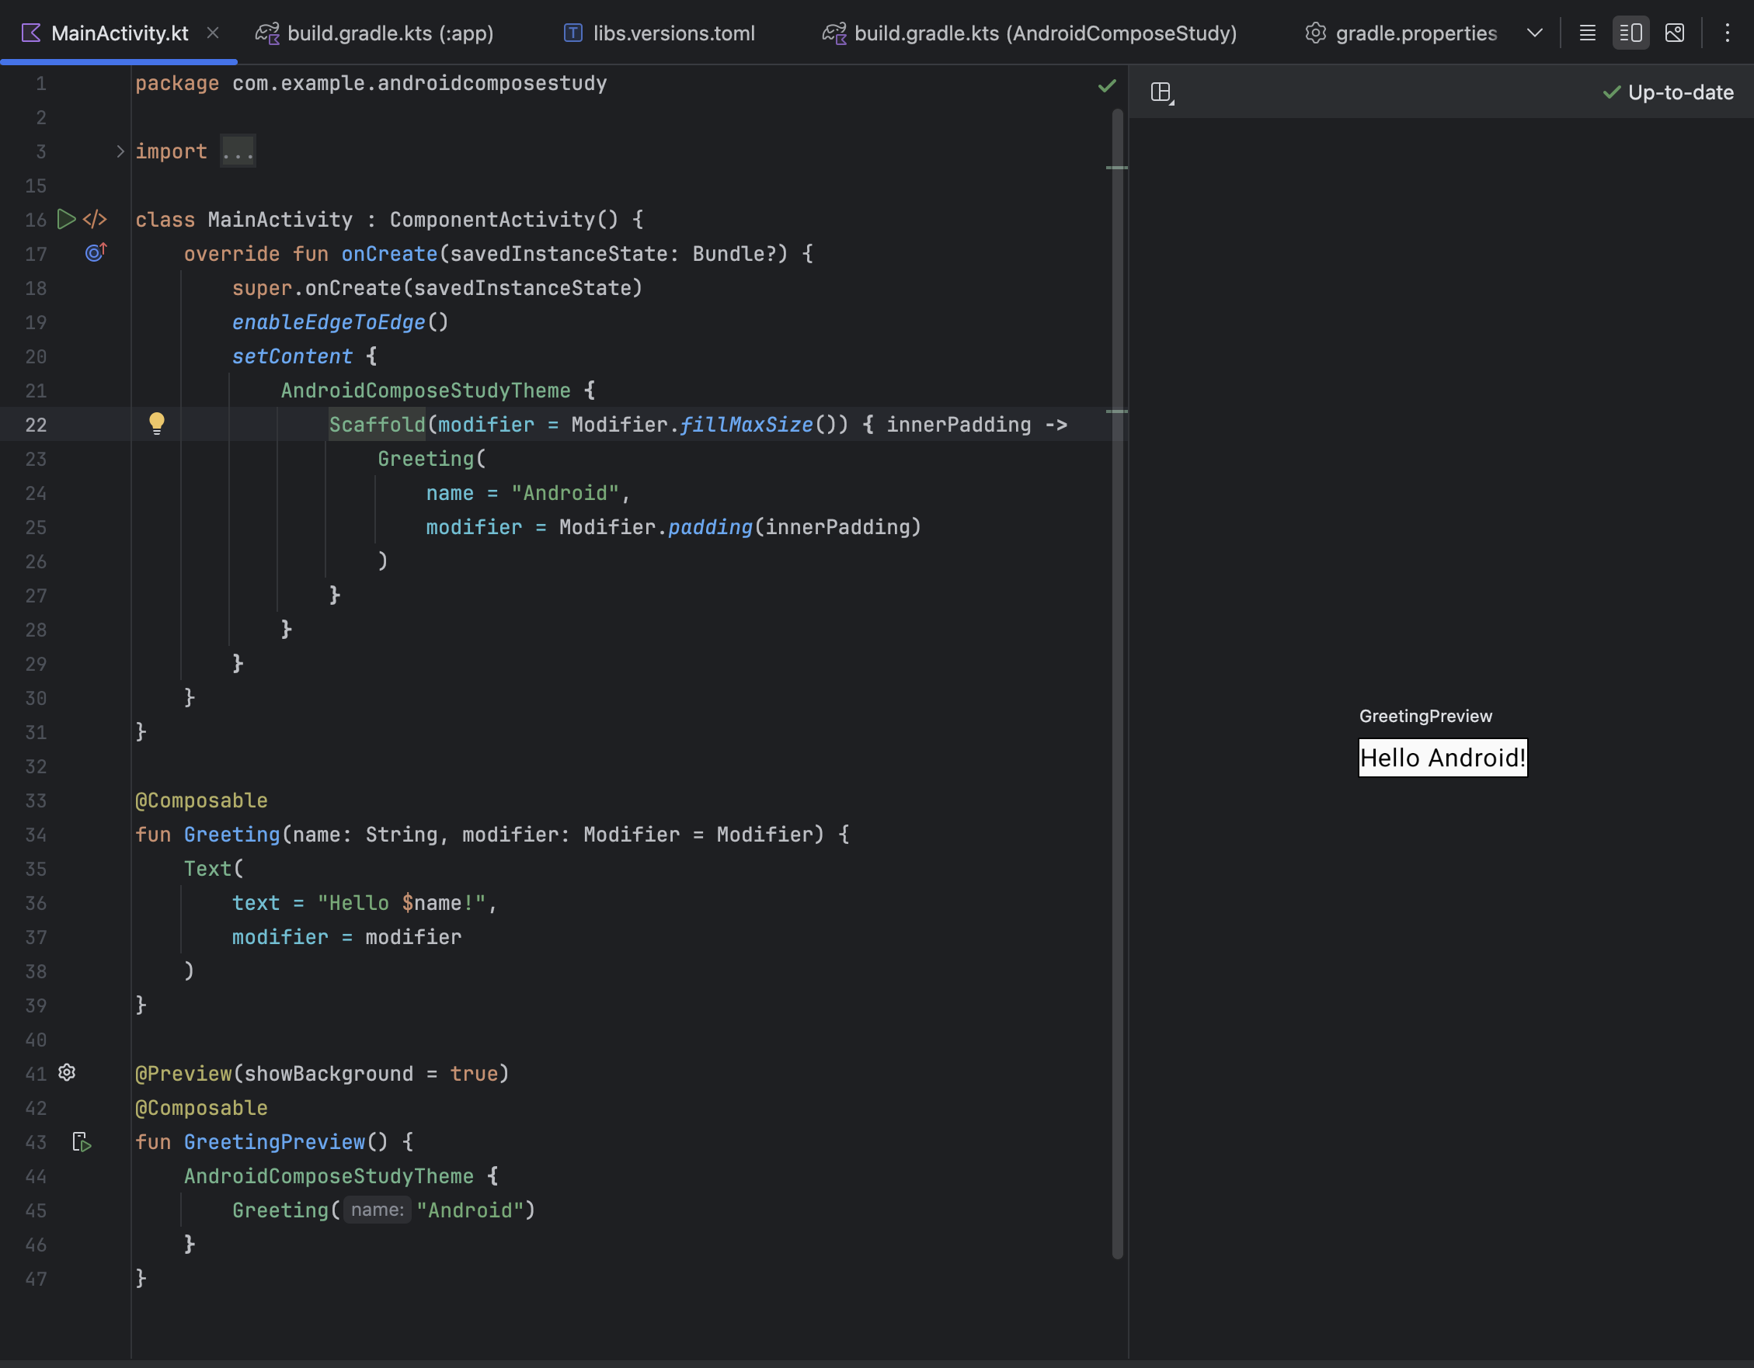
Task: Open preview layout mode dropdown
Action: pyautogui.click(x=1161, y=92)
